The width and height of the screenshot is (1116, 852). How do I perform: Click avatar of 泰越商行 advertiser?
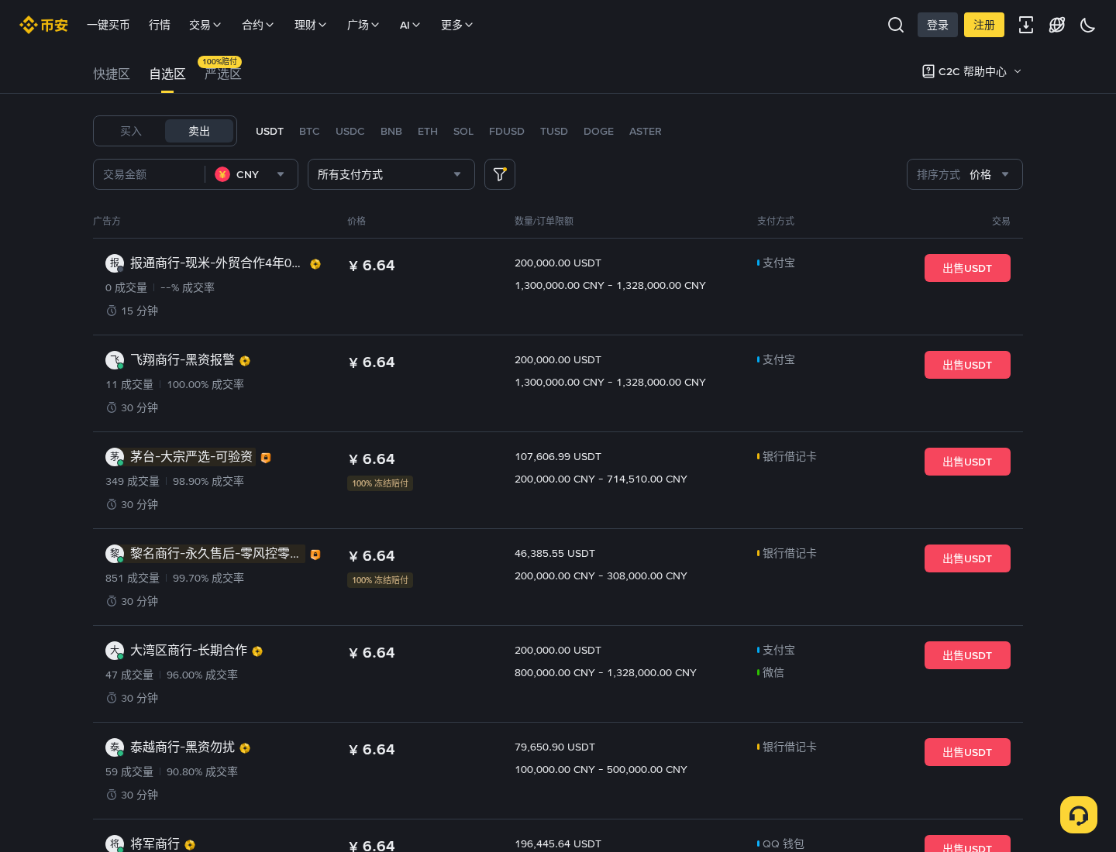coord(115,747)
